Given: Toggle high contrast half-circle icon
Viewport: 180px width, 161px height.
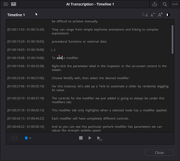Looking at the screenshot, I should [x=168, y=15].
